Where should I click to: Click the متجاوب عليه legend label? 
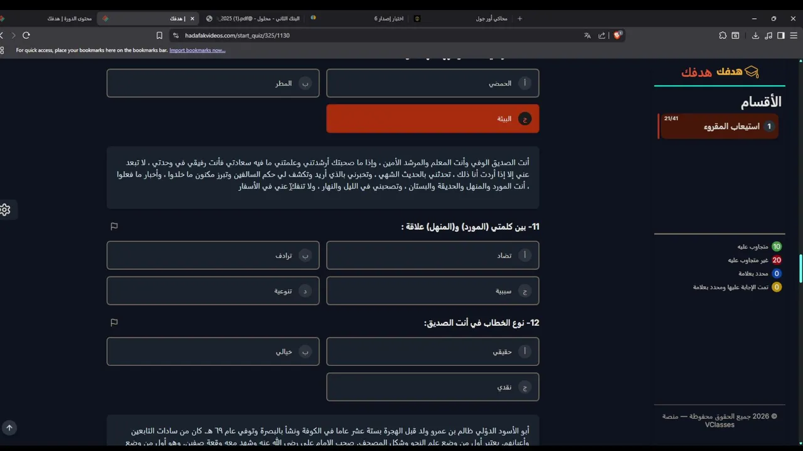coord(753,247)
